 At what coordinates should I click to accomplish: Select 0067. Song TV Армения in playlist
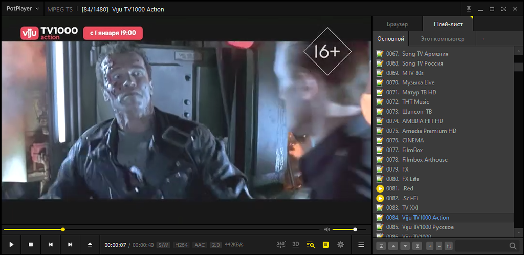pyautogui.click(x=443, y=53)
